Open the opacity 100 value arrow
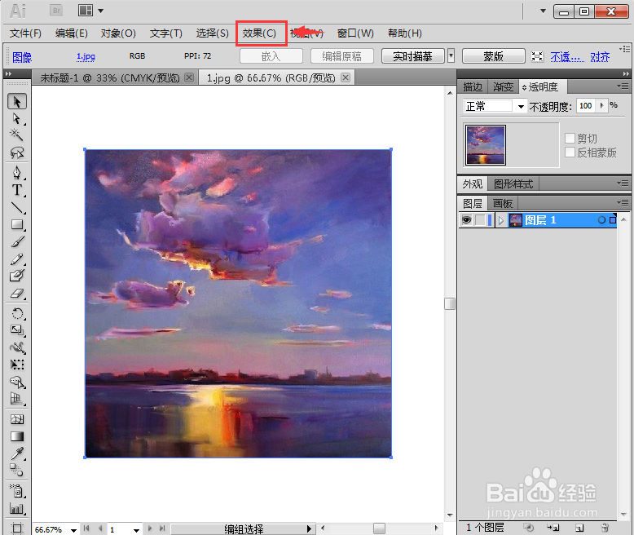The height and width of the screenshot is (535, 634). 601,106
